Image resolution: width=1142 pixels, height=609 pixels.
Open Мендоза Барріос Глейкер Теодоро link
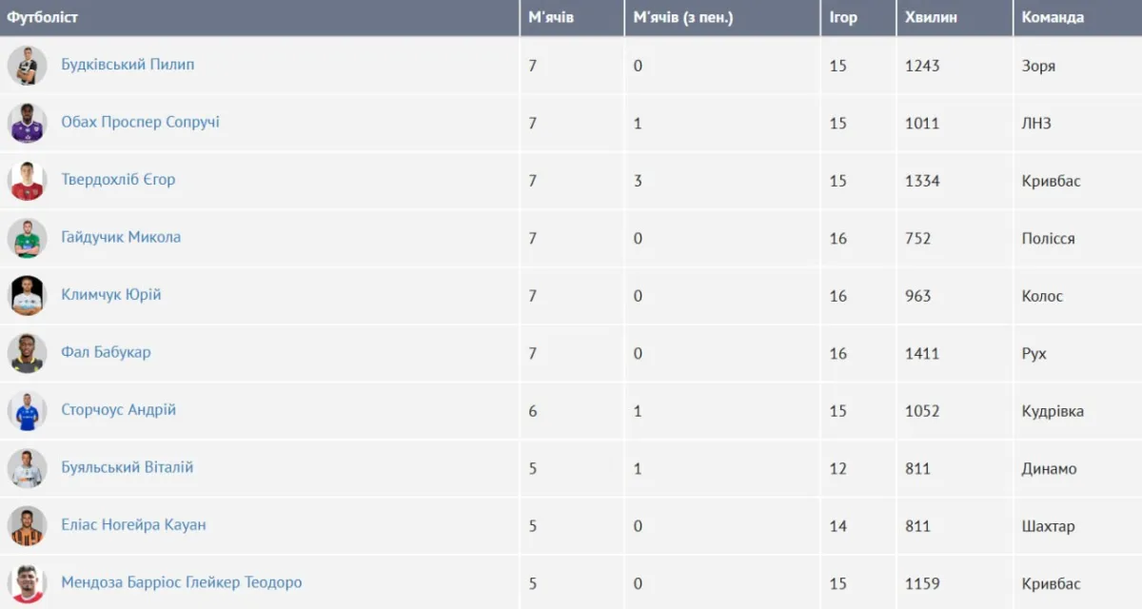click(x=181, y=582)
